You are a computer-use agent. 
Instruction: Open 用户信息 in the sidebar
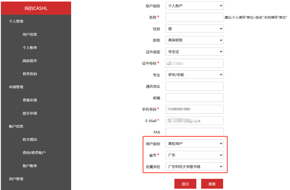tap(30, 34)
